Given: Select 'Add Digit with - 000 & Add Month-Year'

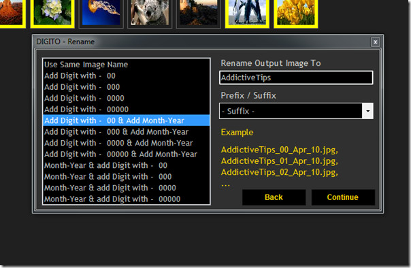Looking at the screenshot, I should tap(126, 132).
